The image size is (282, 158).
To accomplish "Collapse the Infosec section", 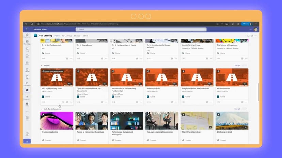I will click(x=42, y=66).
